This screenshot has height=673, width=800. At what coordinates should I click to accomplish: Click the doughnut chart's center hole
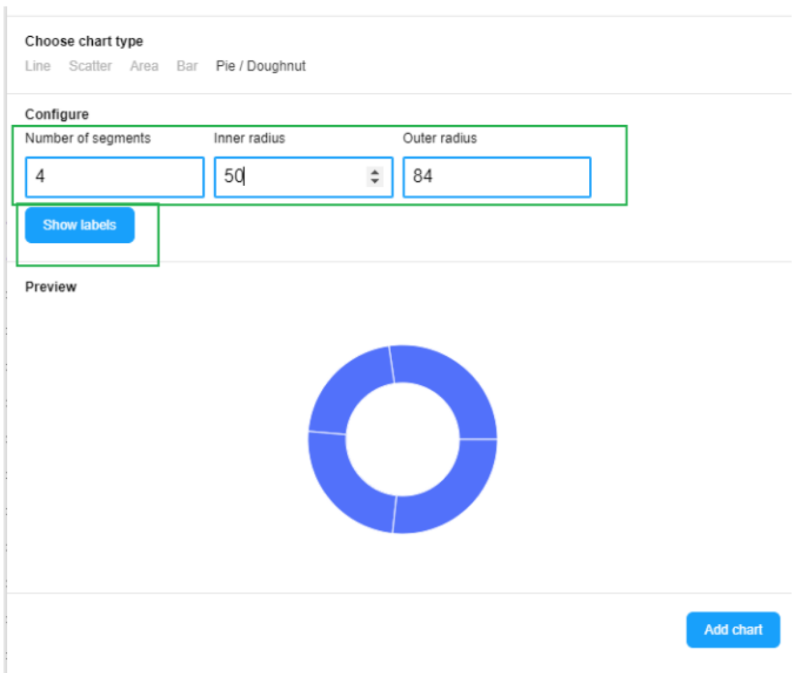click(x=402, y=439)
